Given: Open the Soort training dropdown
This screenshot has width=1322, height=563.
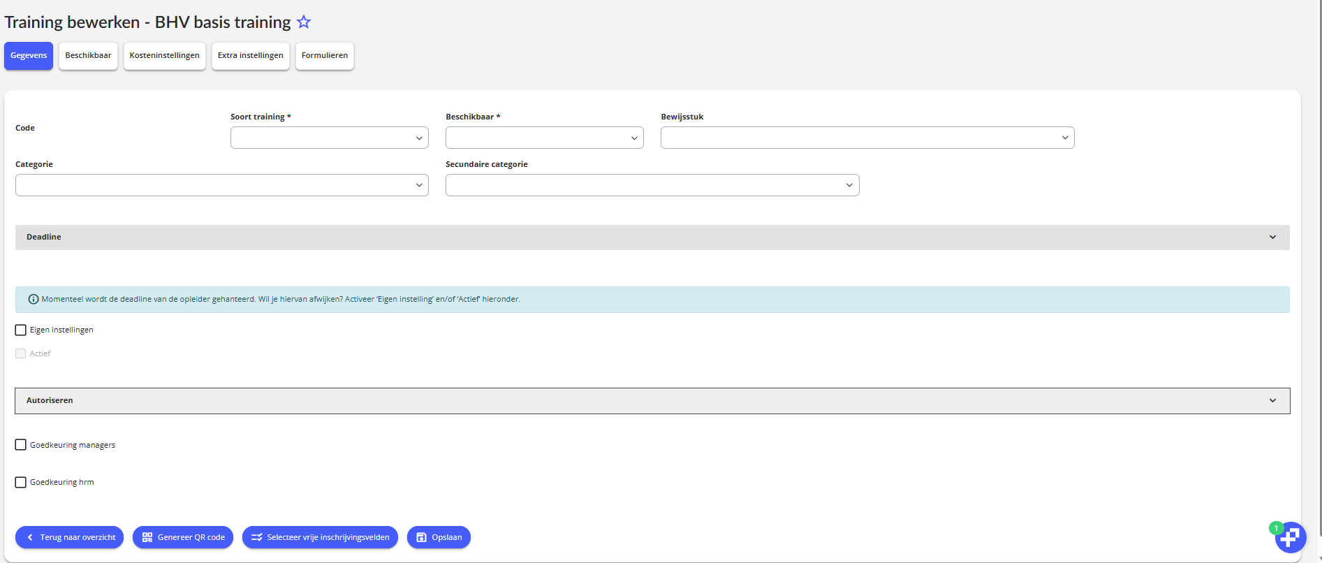Looking at the screenshot, I should click(x=330, y=138).
